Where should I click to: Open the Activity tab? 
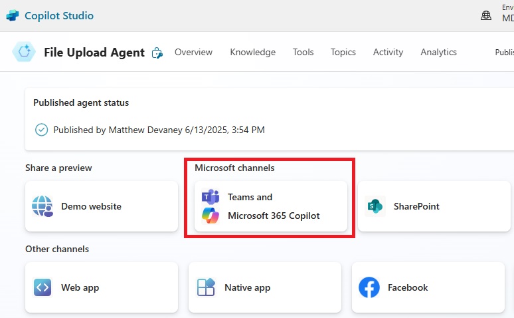tap(388, 52)
